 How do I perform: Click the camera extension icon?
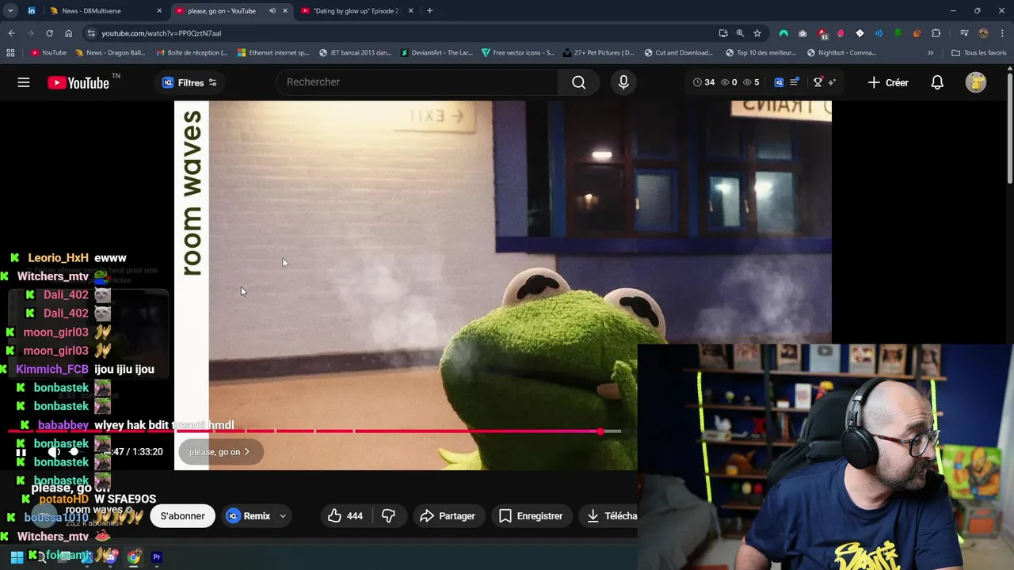point(802,33)
